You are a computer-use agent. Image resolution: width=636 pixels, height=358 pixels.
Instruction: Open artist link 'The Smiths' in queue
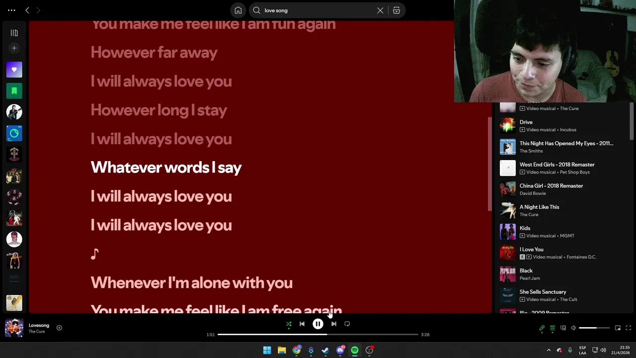pos(531,151)
